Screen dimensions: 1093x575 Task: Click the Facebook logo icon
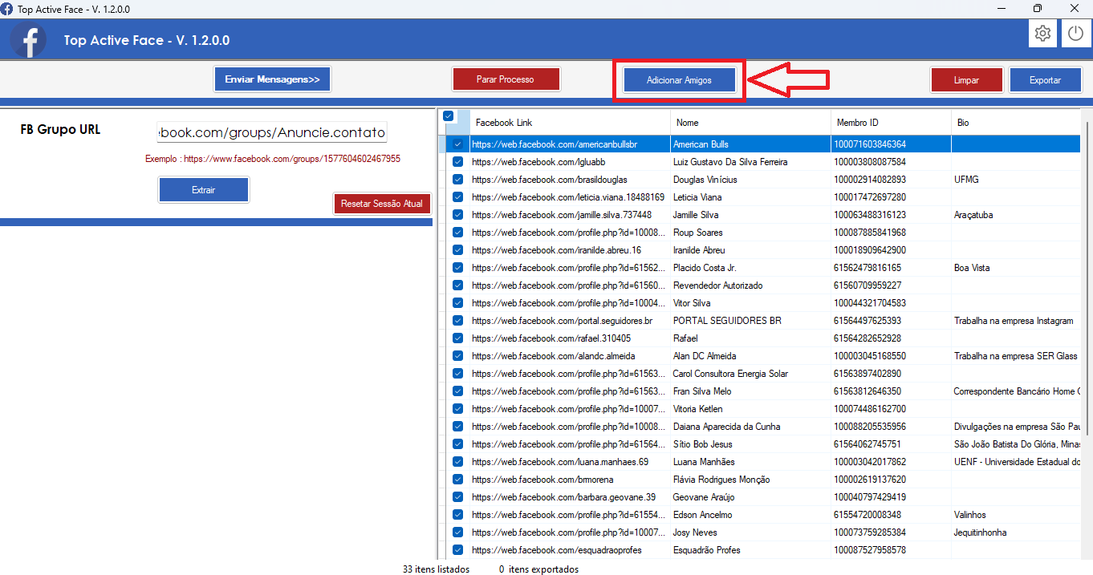point(28,40)
